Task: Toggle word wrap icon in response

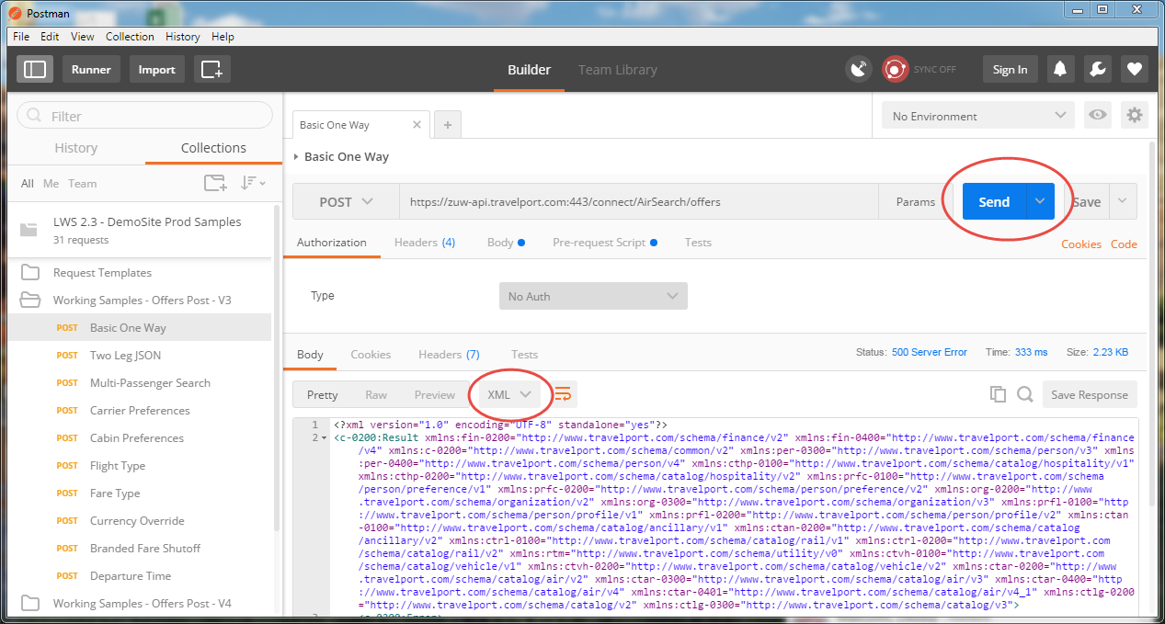Action: tap(563, 394)
